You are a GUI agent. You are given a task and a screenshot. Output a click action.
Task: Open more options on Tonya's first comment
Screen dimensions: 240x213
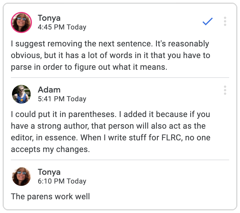pos(225,22)
